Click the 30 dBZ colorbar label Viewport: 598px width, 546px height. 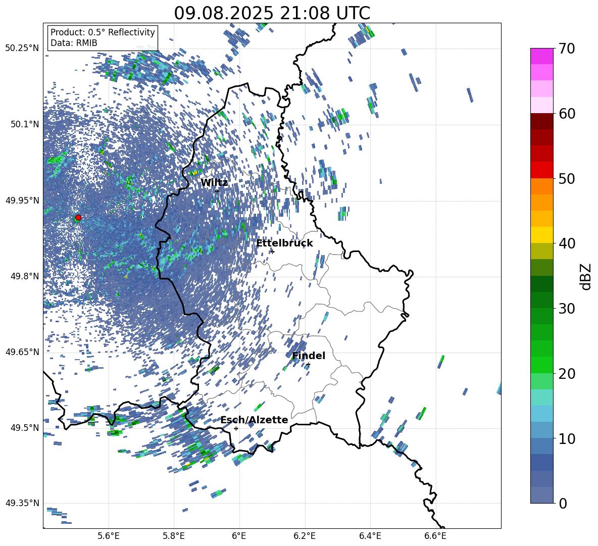tap(567, 309)
